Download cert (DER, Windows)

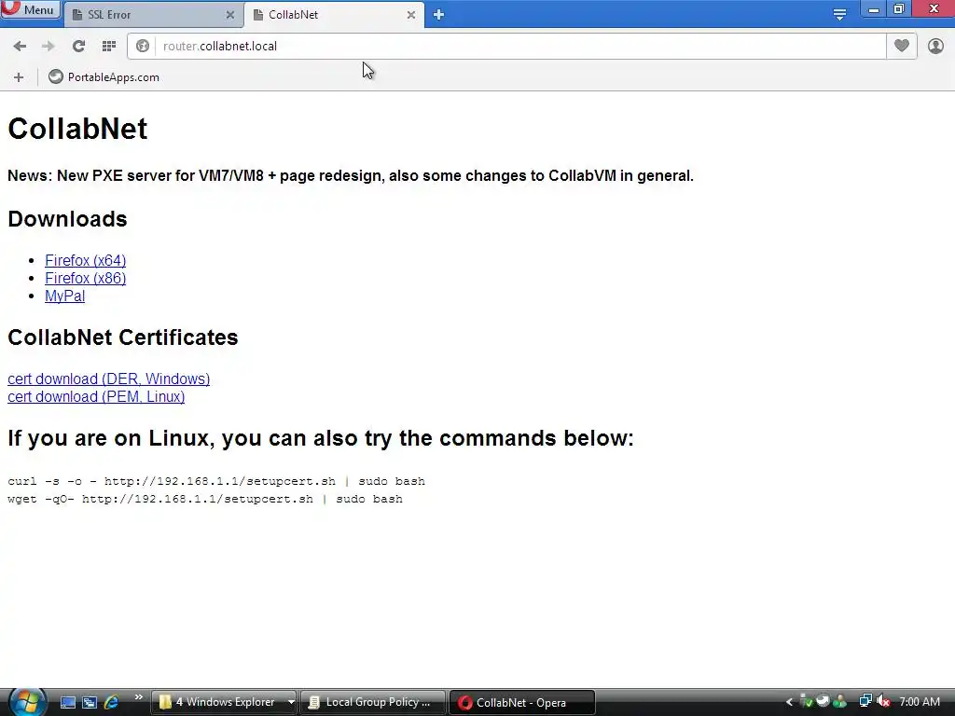108,379
